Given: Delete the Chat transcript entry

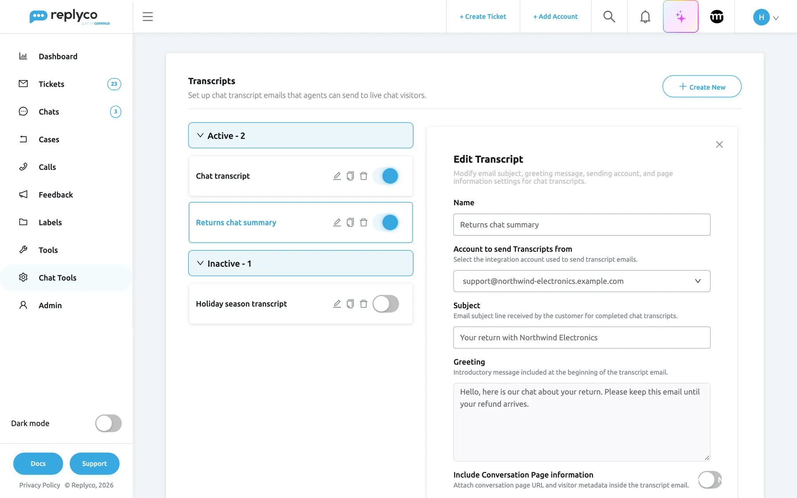Looking at the screenshot, I should pos(364,176).
